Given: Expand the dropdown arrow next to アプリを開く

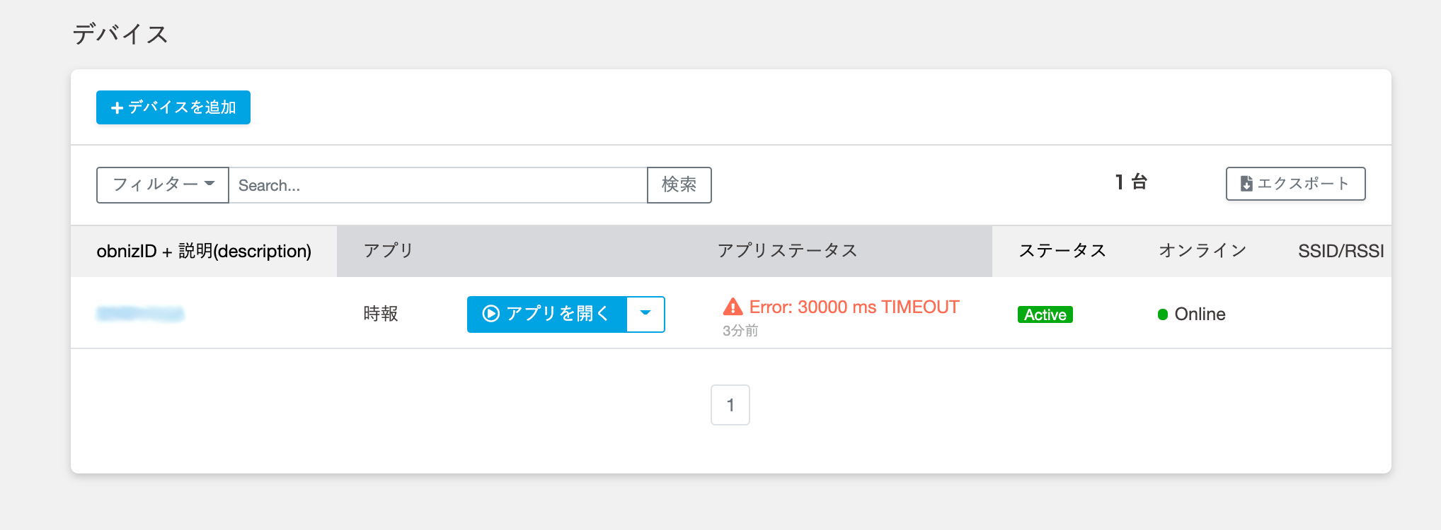Looking at the screenshot, I should point(645,314).
